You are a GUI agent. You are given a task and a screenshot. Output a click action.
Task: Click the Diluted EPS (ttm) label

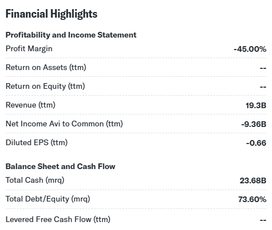pos(36,142)
